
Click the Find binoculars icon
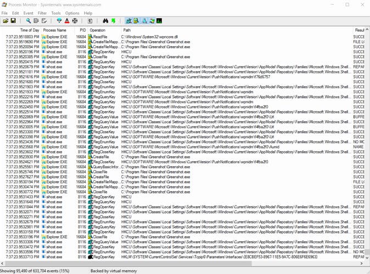pyautogui.click(x=105, y=21)
